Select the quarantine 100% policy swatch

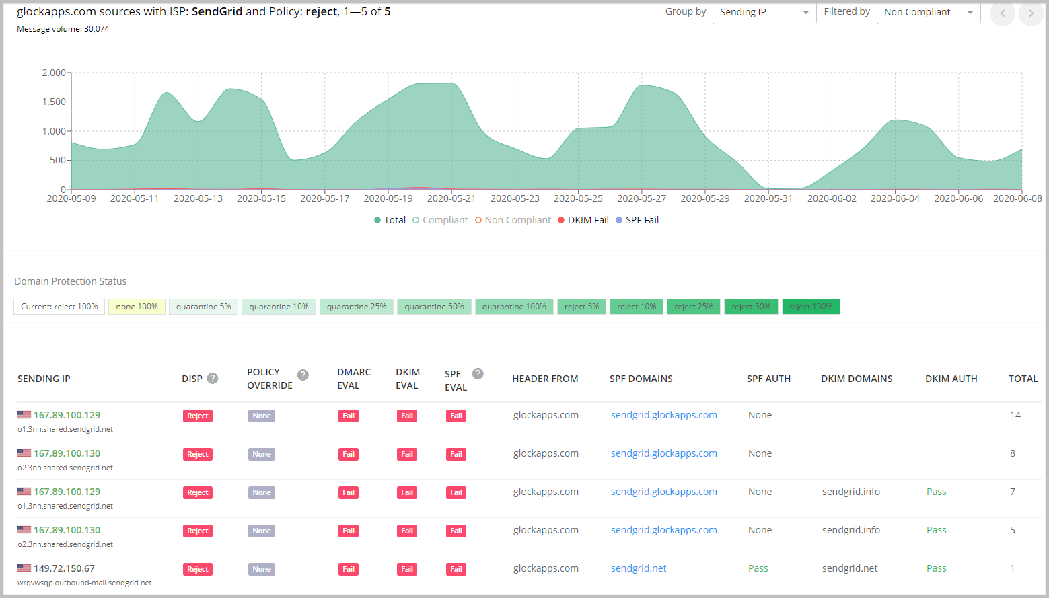click(514, 307)
